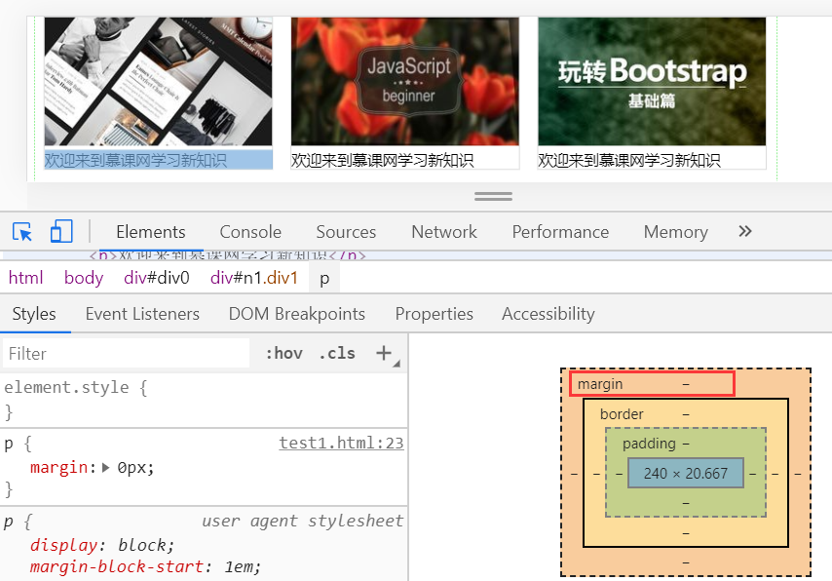Focus the styles Filter input
Viewport: 832px width, 581px height.
click(x=126, y=353)
